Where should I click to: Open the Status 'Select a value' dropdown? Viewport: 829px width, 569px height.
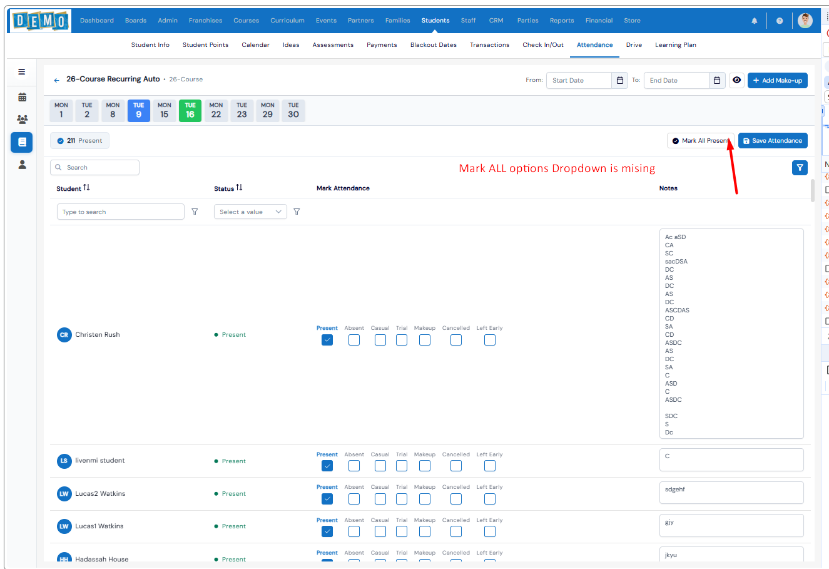point(250,212)
